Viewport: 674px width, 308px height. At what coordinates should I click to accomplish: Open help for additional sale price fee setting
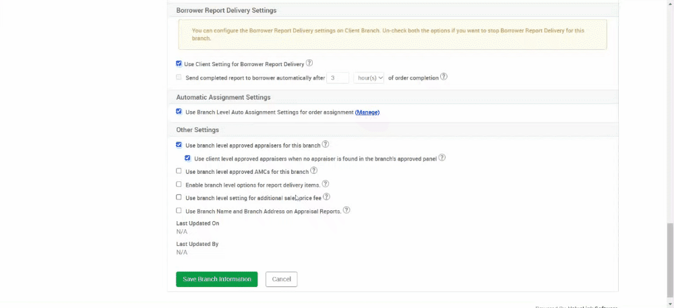[326, 197]
